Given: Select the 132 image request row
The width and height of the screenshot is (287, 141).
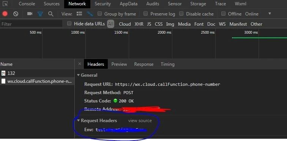Looking at the screenshot, I should [37, 73].
